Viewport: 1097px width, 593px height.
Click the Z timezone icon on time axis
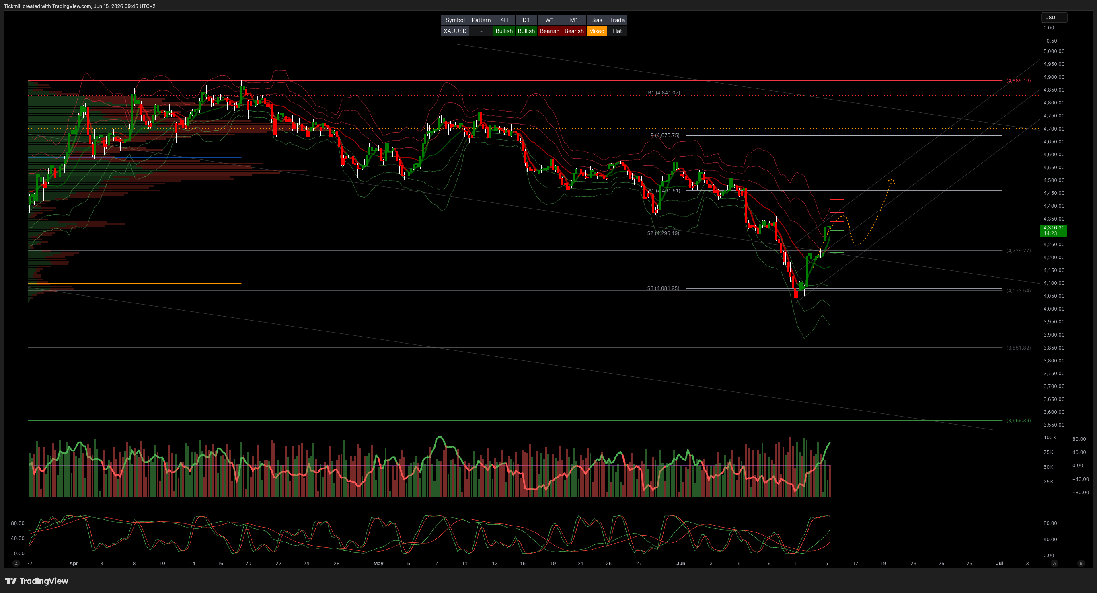(x=16, y=563)
